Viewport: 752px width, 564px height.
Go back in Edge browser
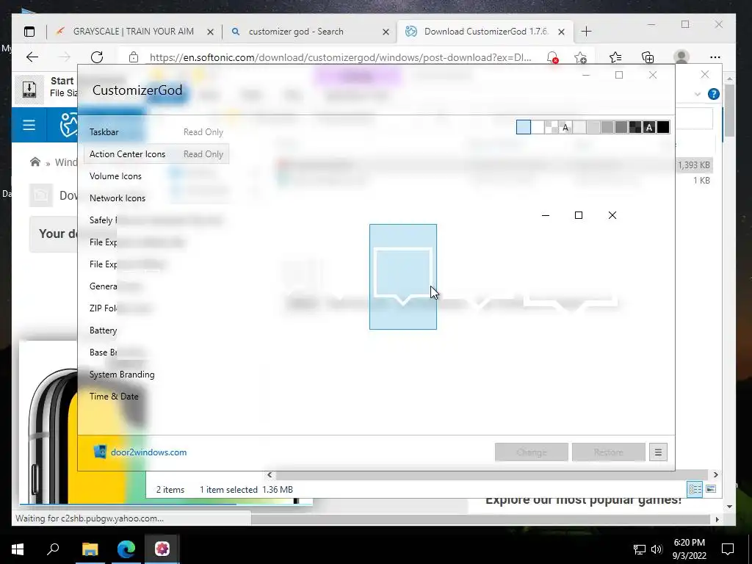coord(32,57)
